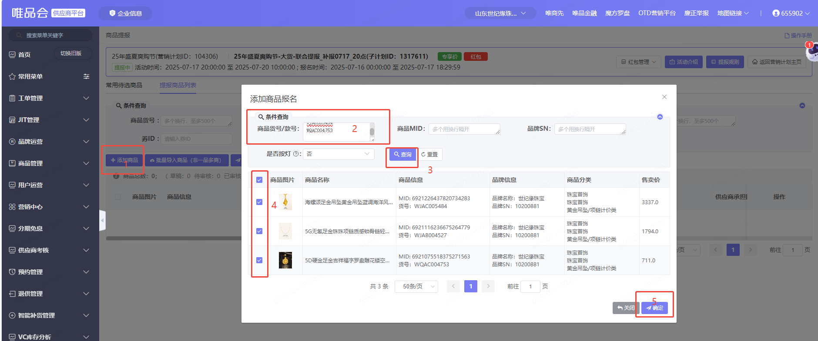This screenshot has height=341, width=818.
Task: Open the 50条/页 page size dropdown
Action: tap(416, 286)
